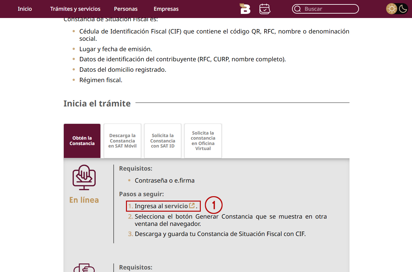This screenshot has width=412, height=272.
Task: Open the Inicio menu item
Action: 25,9
